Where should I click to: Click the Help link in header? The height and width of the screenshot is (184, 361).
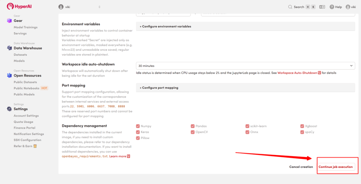click(x=338, y=7)
